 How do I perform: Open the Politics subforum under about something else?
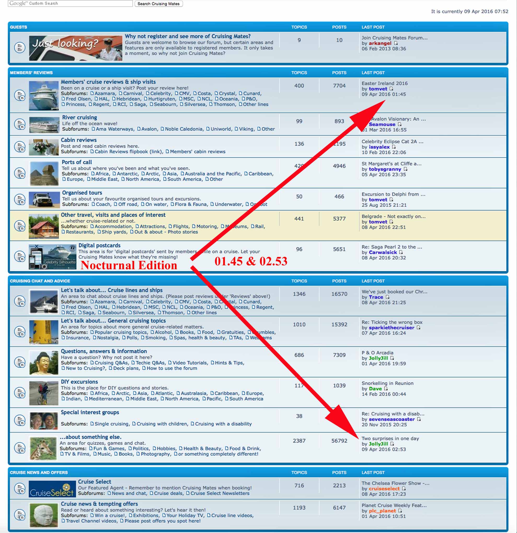point(140,448)
